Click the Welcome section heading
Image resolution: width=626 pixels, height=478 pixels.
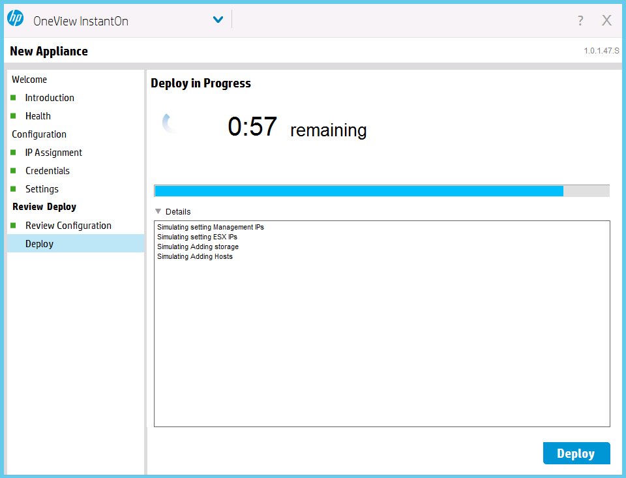(x=29, y=80)
